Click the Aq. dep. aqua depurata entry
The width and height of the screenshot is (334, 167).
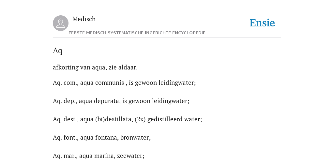pos(121,101)
